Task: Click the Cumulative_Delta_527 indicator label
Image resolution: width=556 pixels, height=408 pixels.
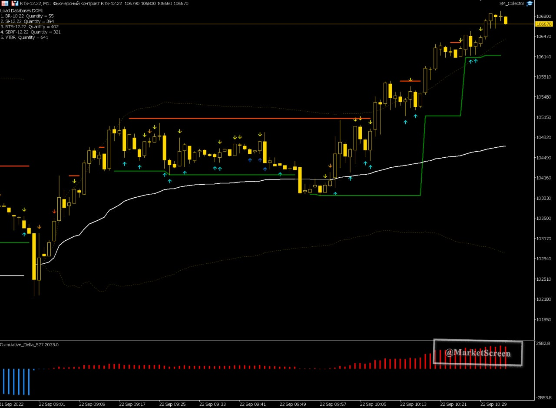Action: coord(29,345)
